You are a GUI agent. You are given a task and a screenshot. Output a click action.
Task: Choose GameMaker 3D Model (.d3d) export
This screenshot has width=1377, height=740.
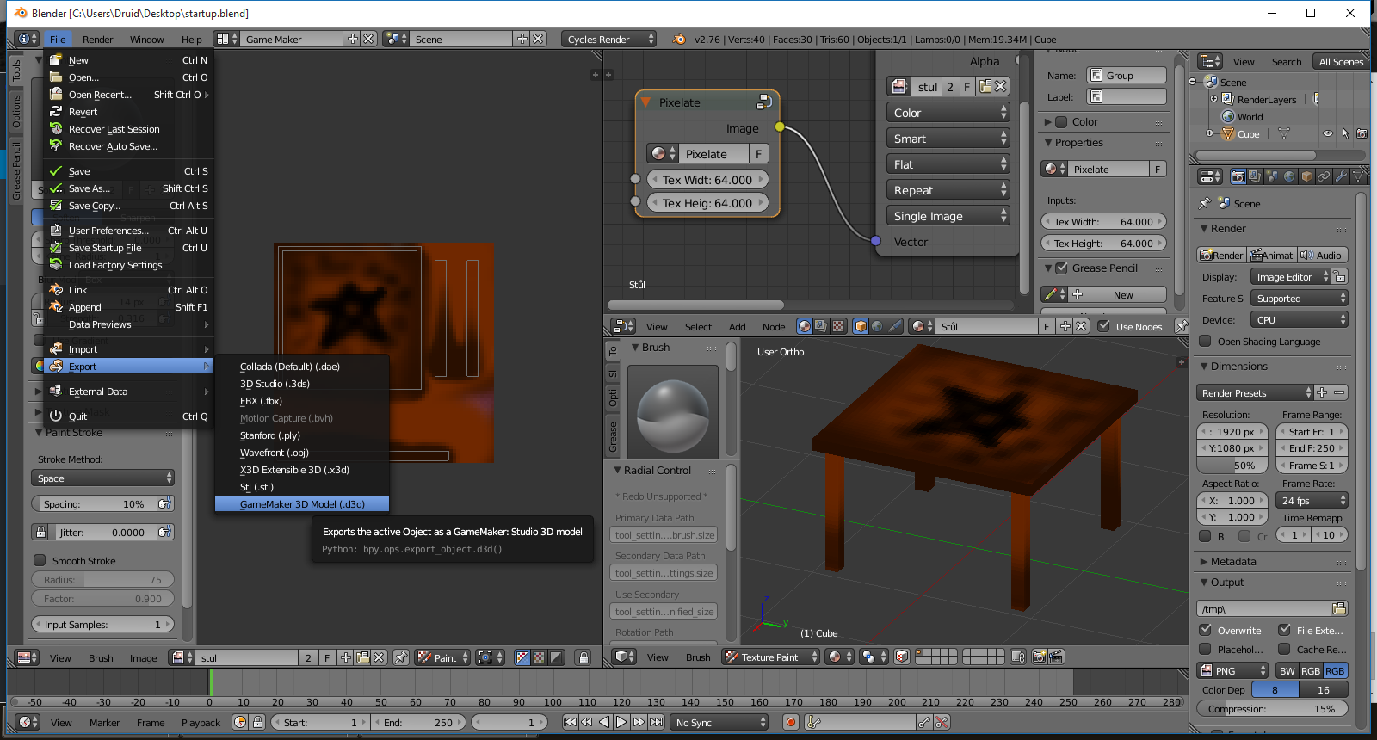302,504
